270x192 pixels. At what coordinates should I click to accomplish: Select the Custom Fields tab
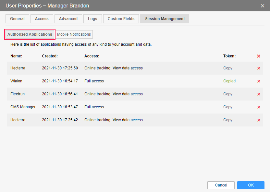[x=121, y=19]
